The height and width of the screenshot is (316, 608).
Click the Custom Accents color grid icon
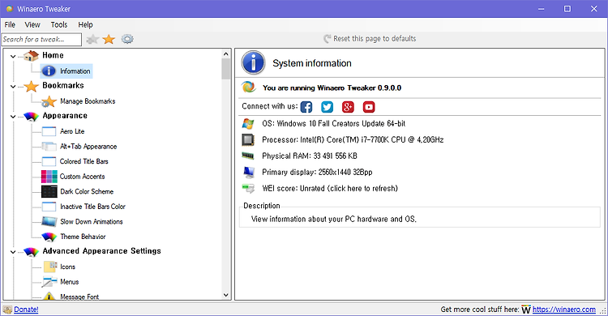pyautogui.click(x=49, y=177)
